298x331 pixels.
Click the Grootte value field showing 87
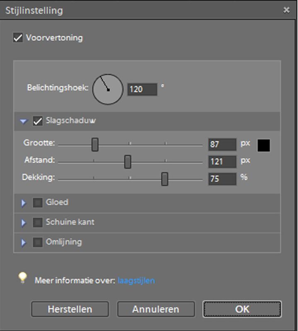pos(223,145)
